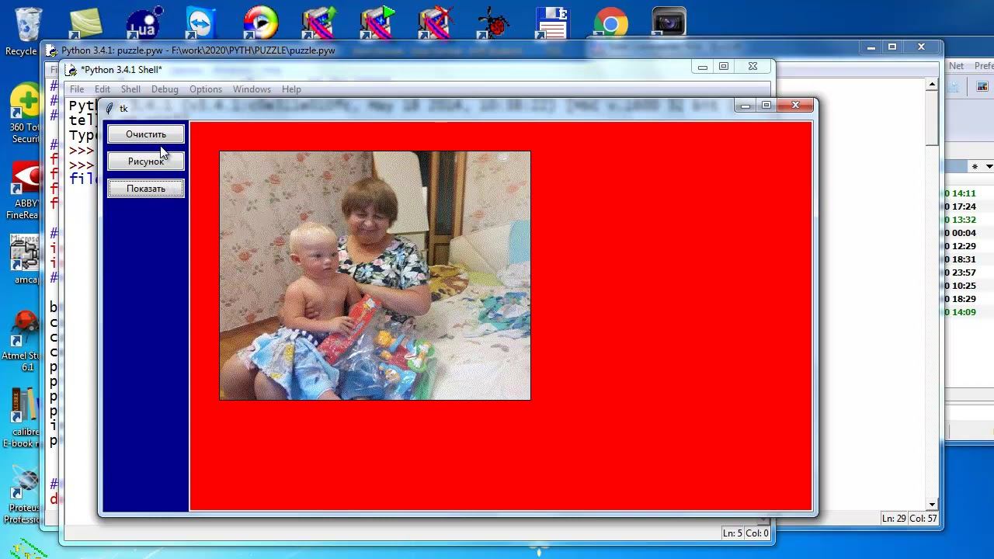Click the Очистить button in tk window
Screen dimensions: 994x559
click(146, 134)
